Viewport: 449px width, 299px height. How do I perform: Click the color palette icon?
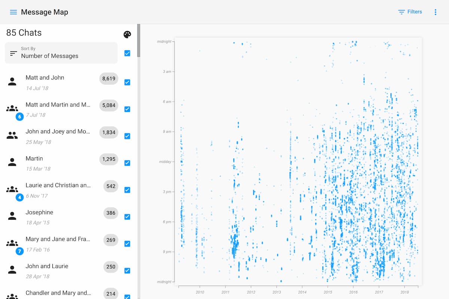tap(127, 35)
